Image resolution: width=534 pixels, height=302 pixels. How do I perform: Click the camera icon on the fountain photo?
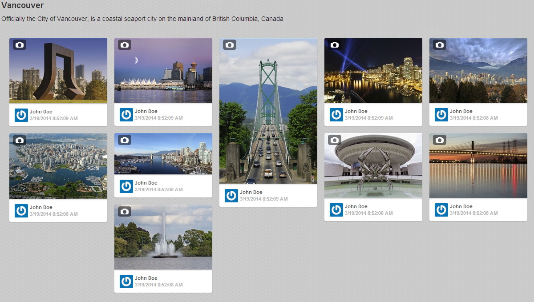125,211
